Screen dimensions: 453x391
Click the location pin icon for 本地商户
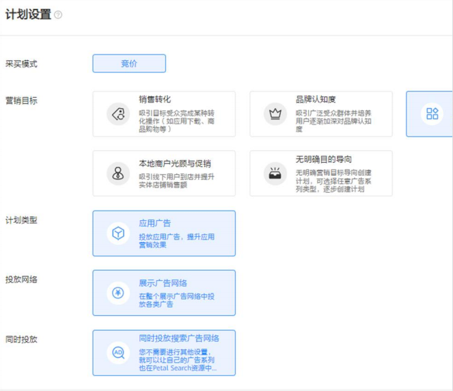tap(118, 174)
